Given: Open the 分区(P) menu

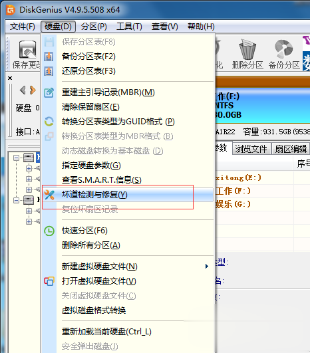Looking at the screenshot, I should 94,27.
